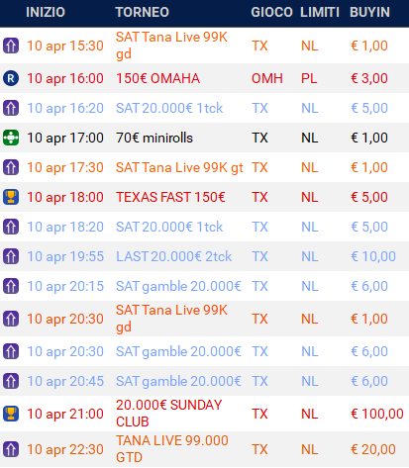Click the rebuy R icon for 150€ OMAHA
This screenshot has width=409, height=468.
(11, 78)
